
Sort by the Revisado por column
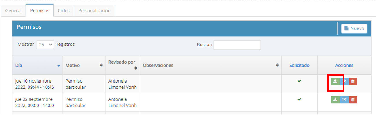[x=123, y=65]
